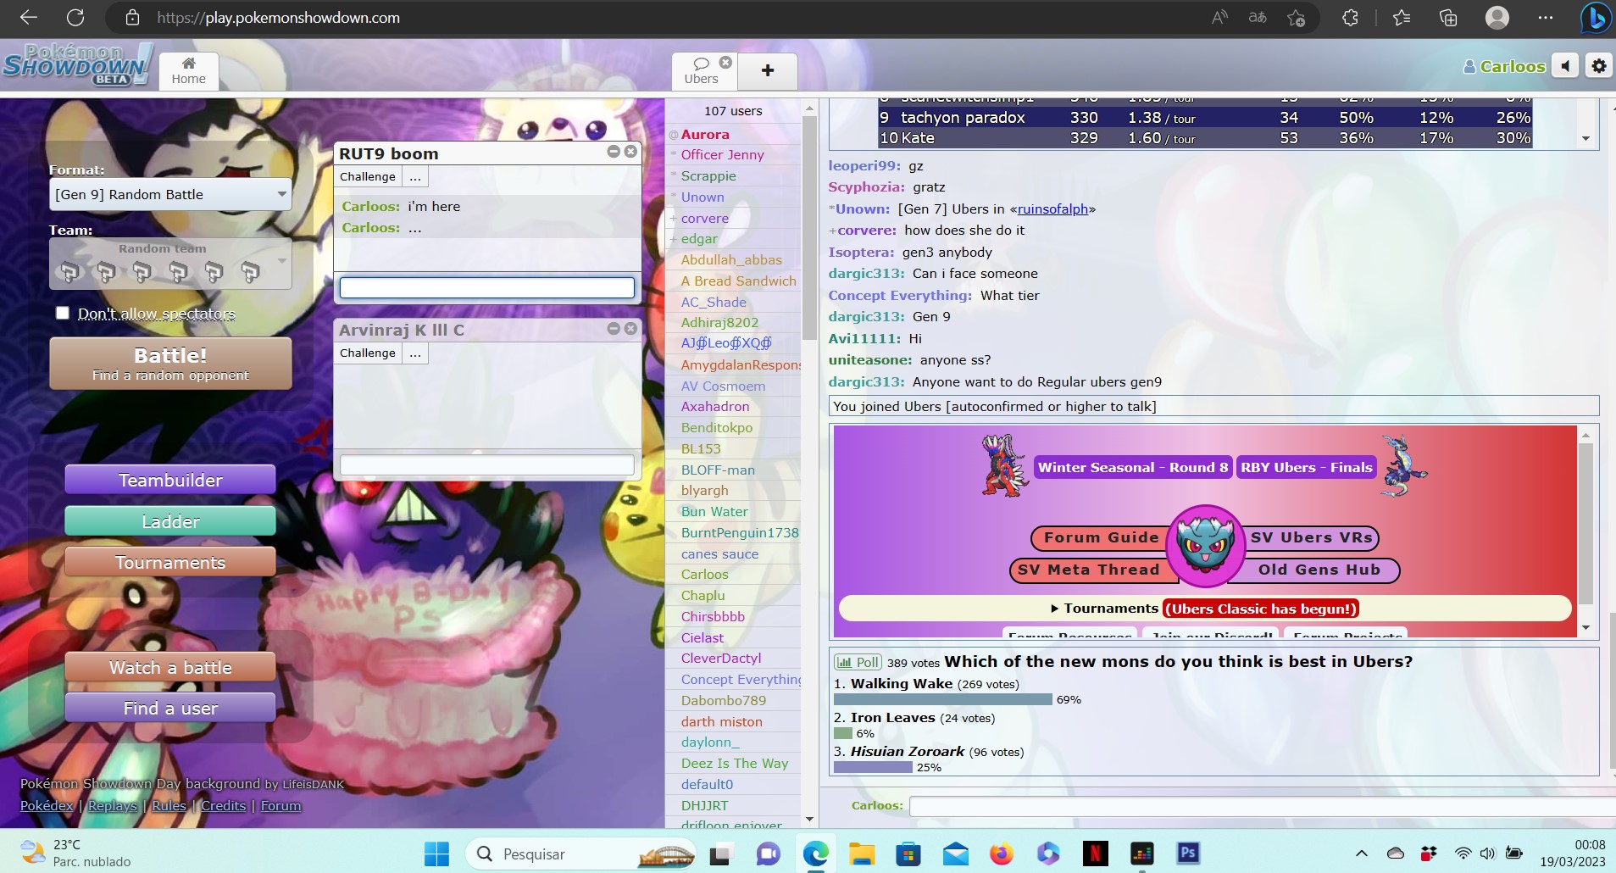Click the Walking Wake poll result bar
Image resolution: width=1616 pixels, height=873 pixels.
tap(942, 700)
